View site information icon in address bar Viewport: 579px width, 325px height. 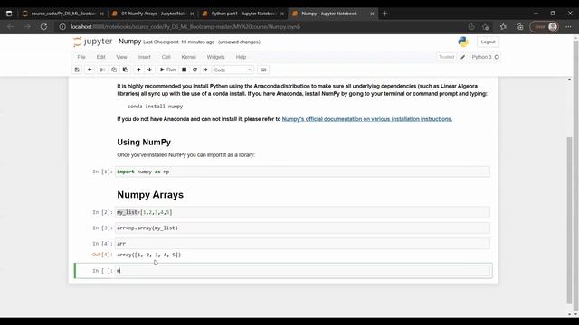tap(62, 27)
